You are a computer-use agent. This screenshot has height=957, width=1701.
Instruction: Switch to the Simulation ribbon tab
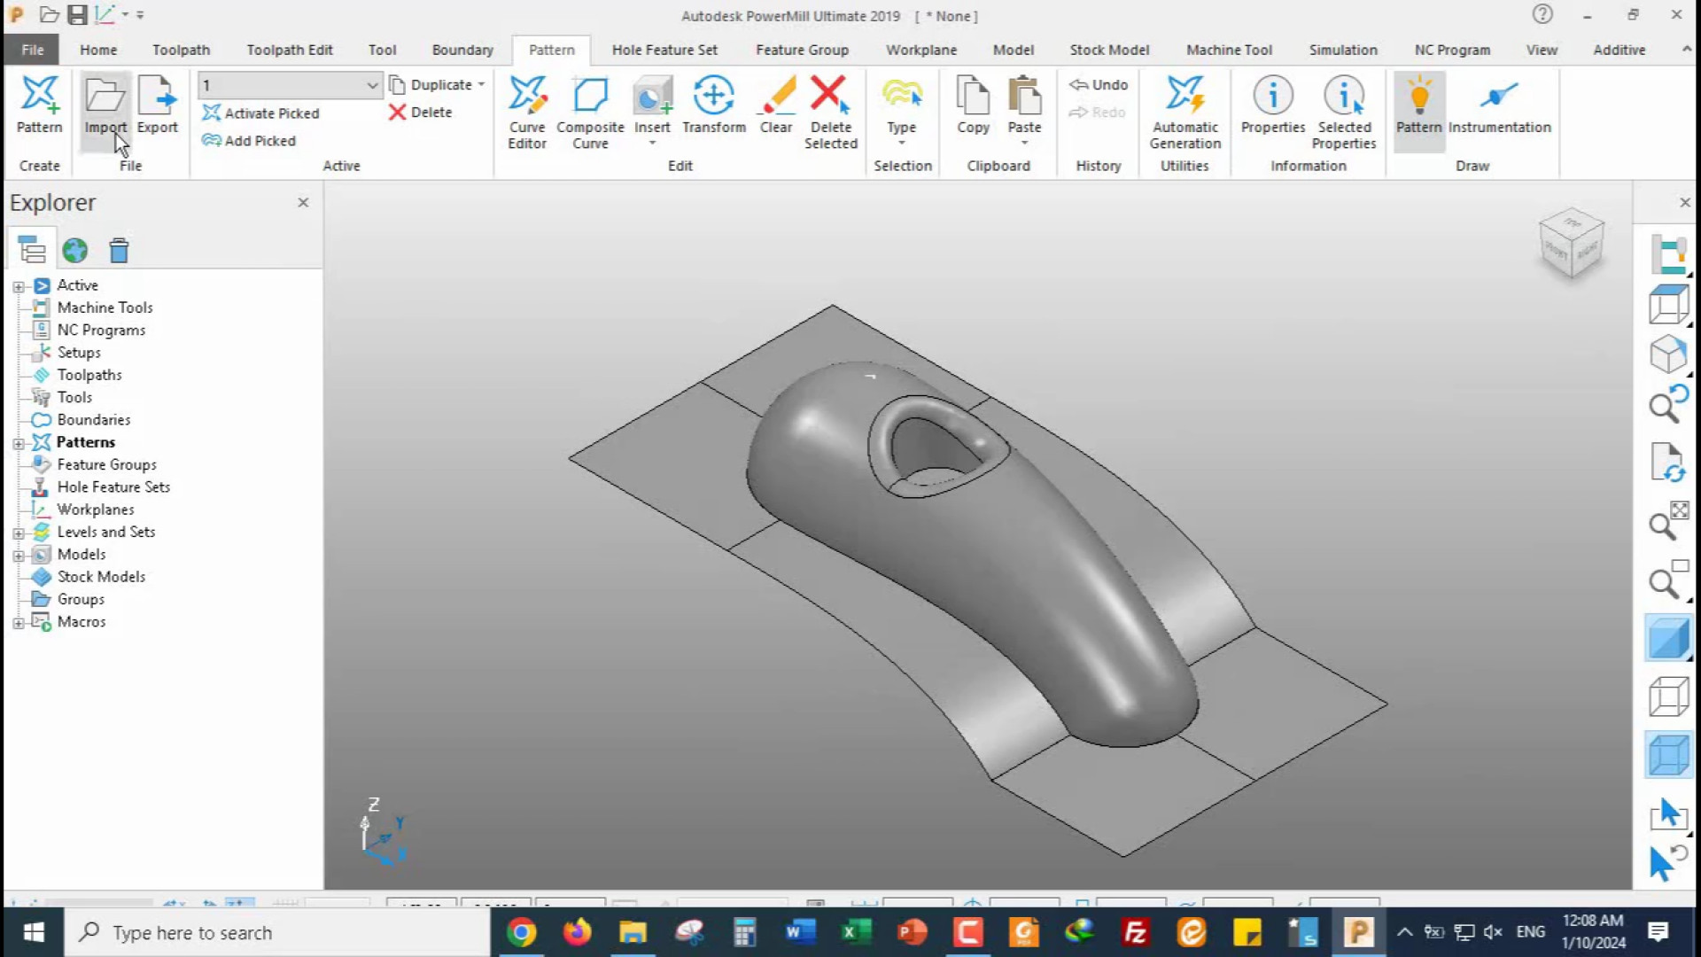[1343, 50]
